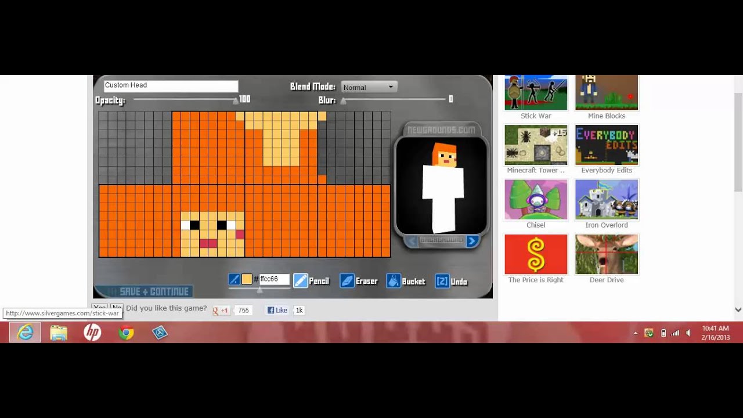Select the Pencil tool

coord(311,281)
